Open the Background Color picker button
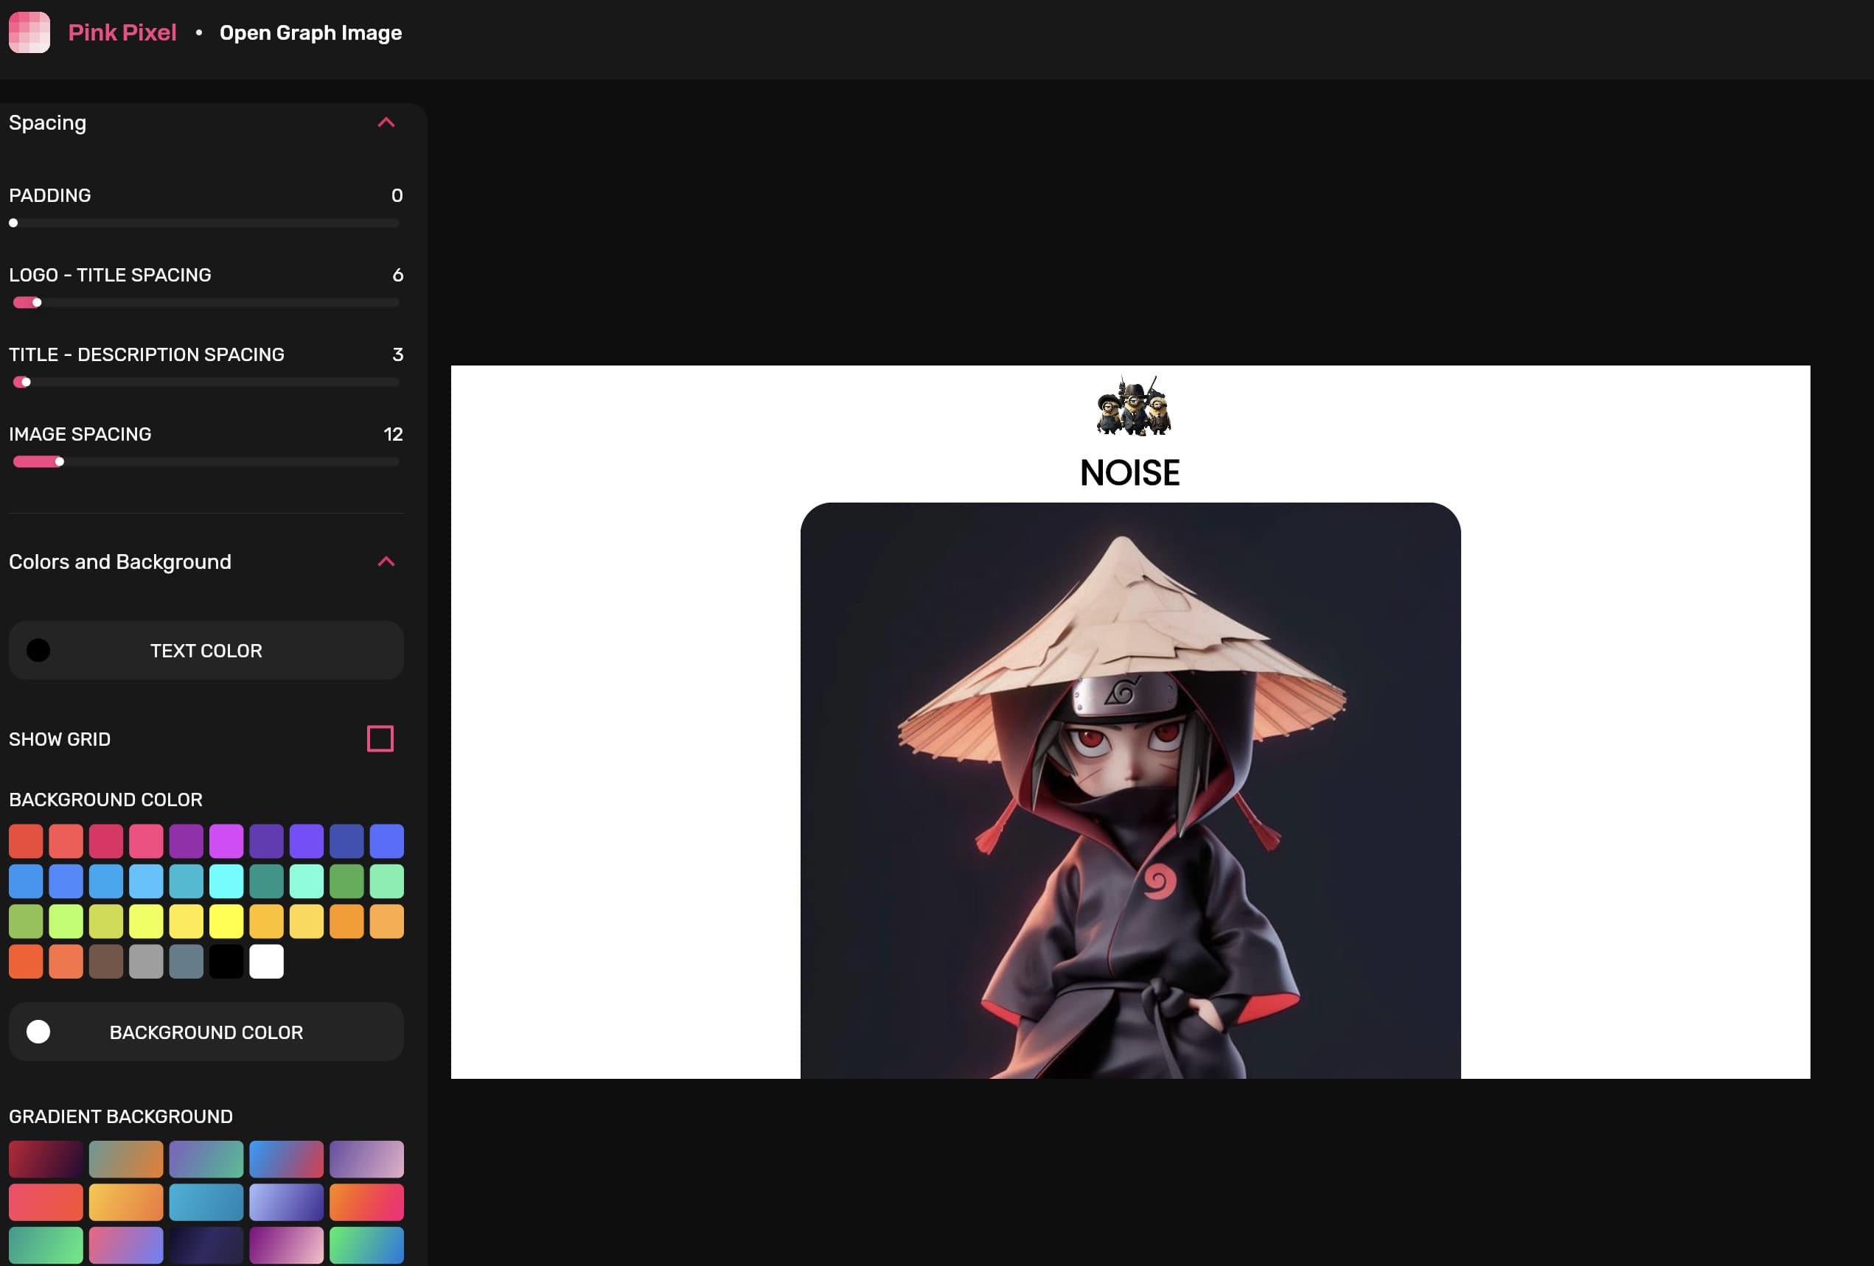 click(206, 1032)
